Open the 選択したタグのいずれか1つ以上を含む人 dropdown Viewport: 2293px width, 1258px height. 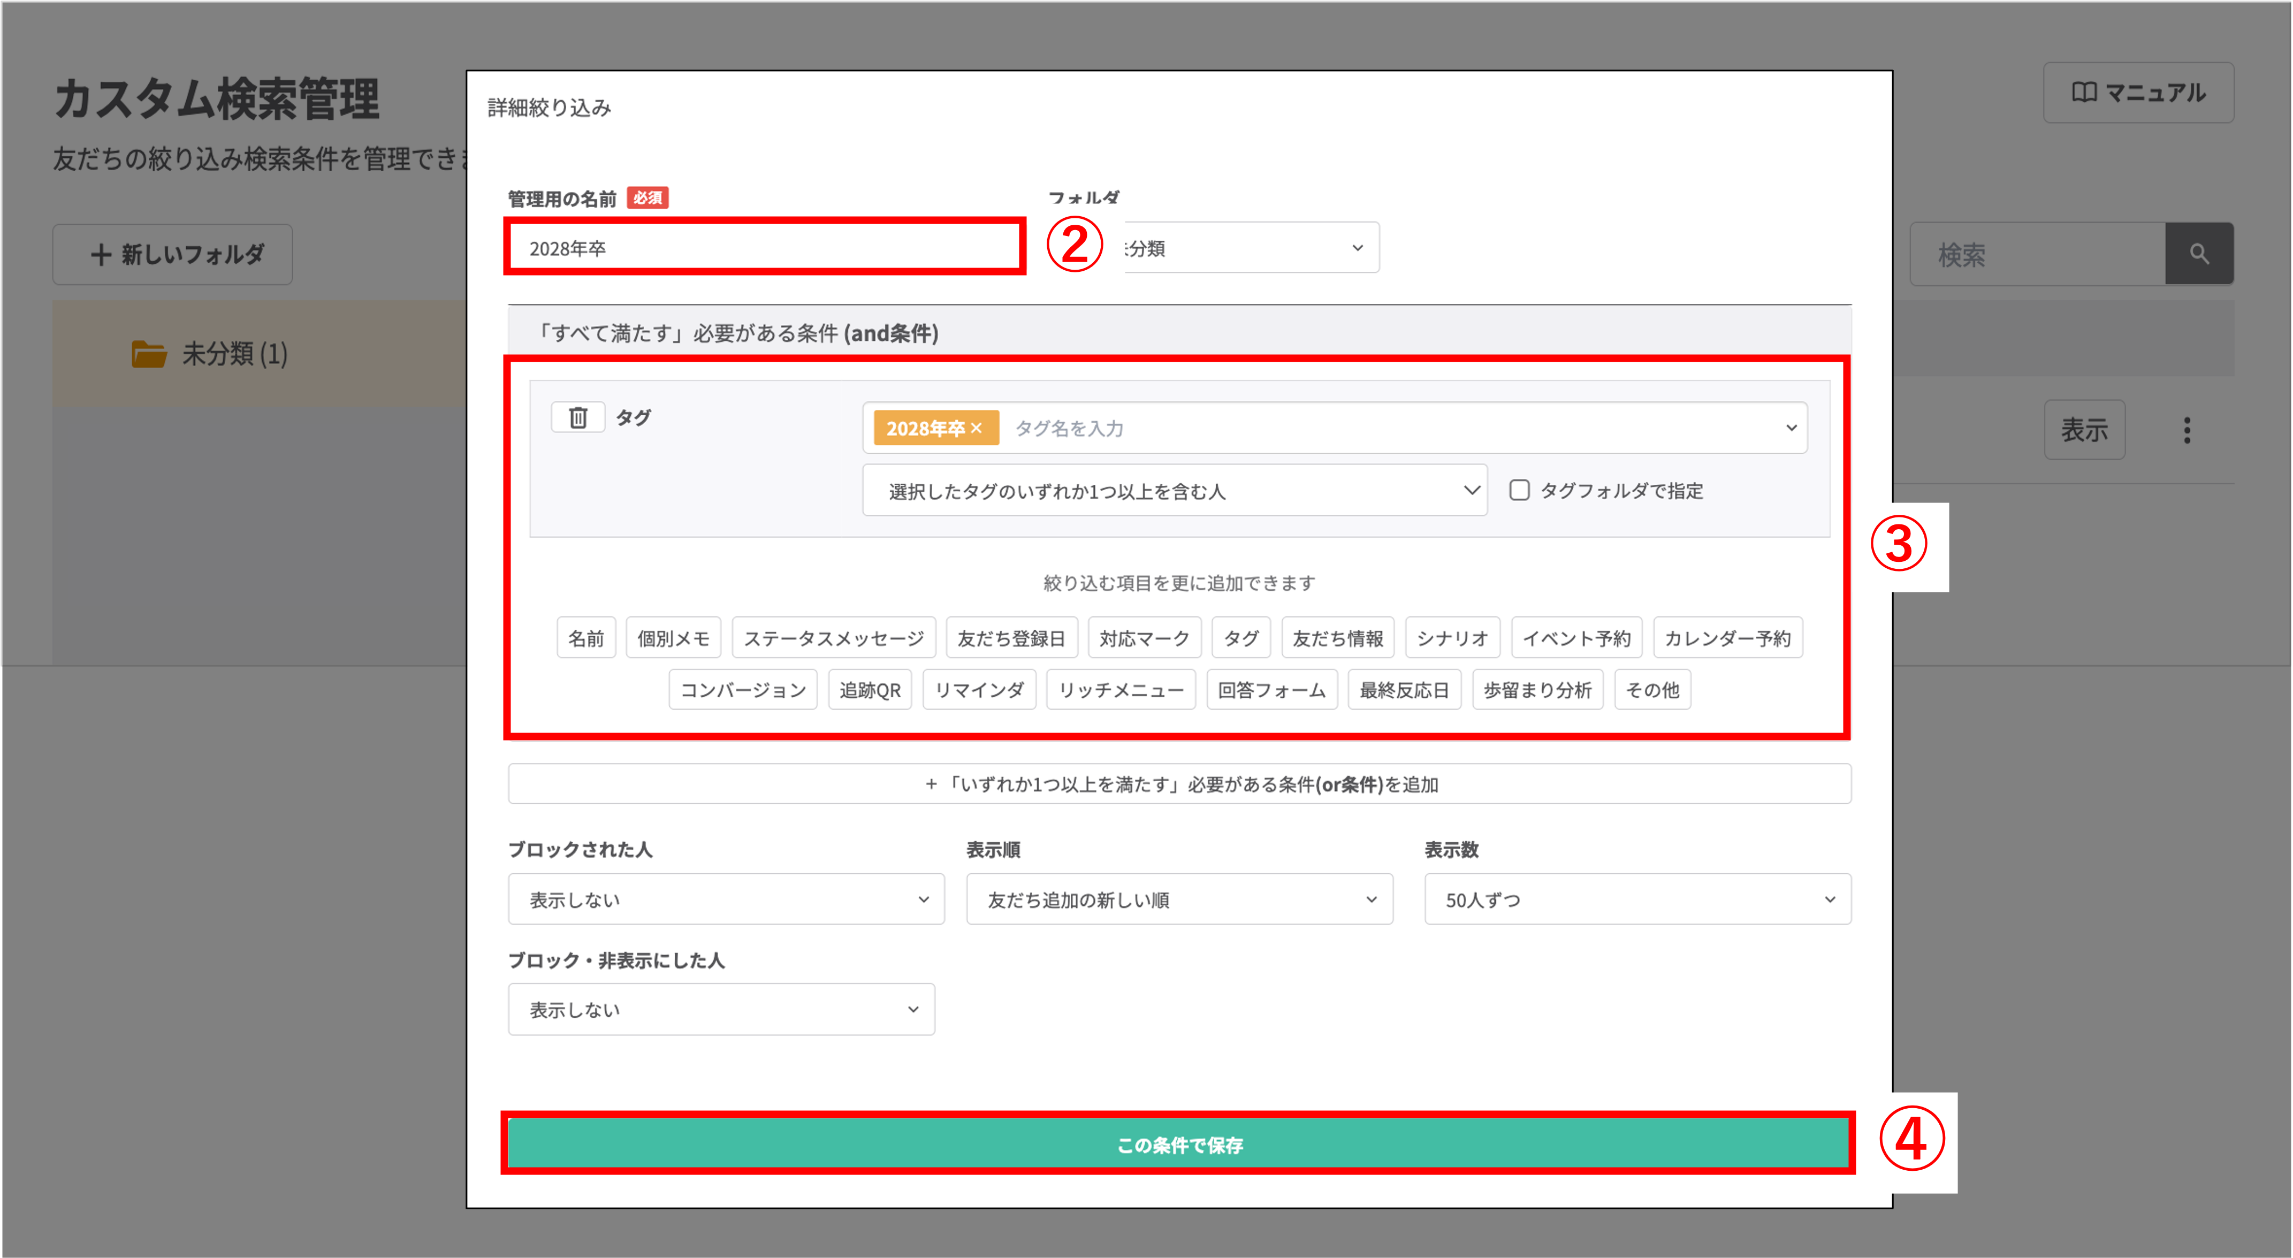click(1174, 491)
